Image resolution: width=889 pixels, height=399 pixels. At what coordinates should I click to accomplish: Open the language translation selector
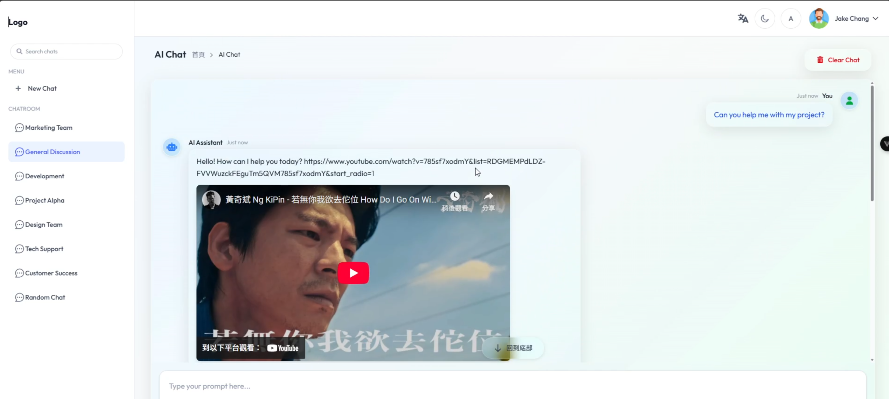pyautogui.click(x=743, y=18)
